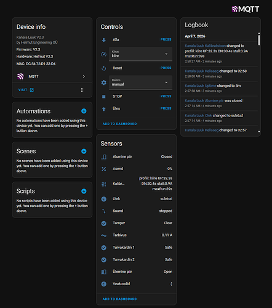Click the Logbook scrollbar thumb
The image size is (272, 308).
[259, 40]
